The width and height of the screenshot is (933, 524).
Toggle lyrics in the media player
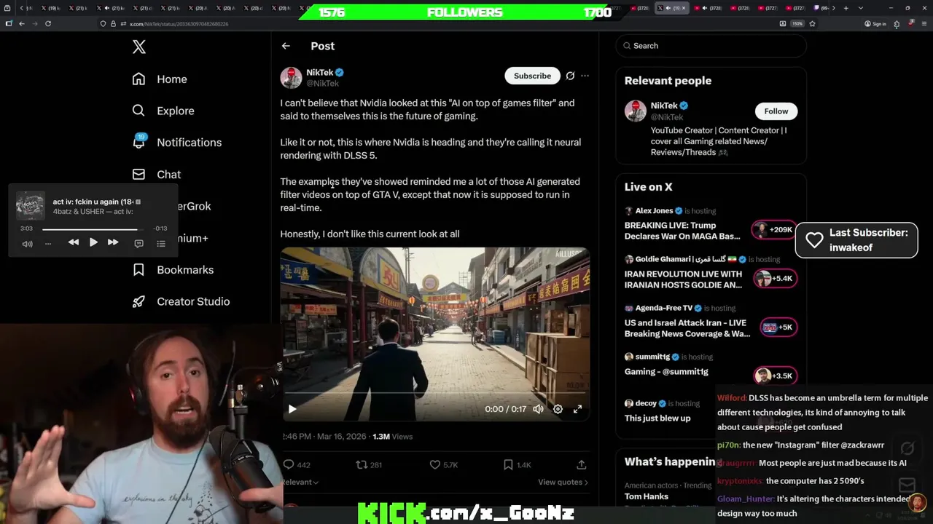[138, 244]
